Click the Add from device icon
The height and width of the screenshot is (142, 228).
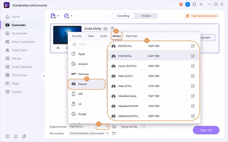[x=67, y=16]
